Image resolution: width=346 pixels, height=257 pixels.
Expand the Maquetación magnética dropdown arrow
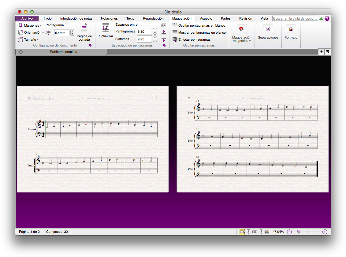(x=250, y=41)
